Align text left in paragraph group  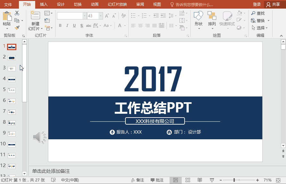coord(133,26)
